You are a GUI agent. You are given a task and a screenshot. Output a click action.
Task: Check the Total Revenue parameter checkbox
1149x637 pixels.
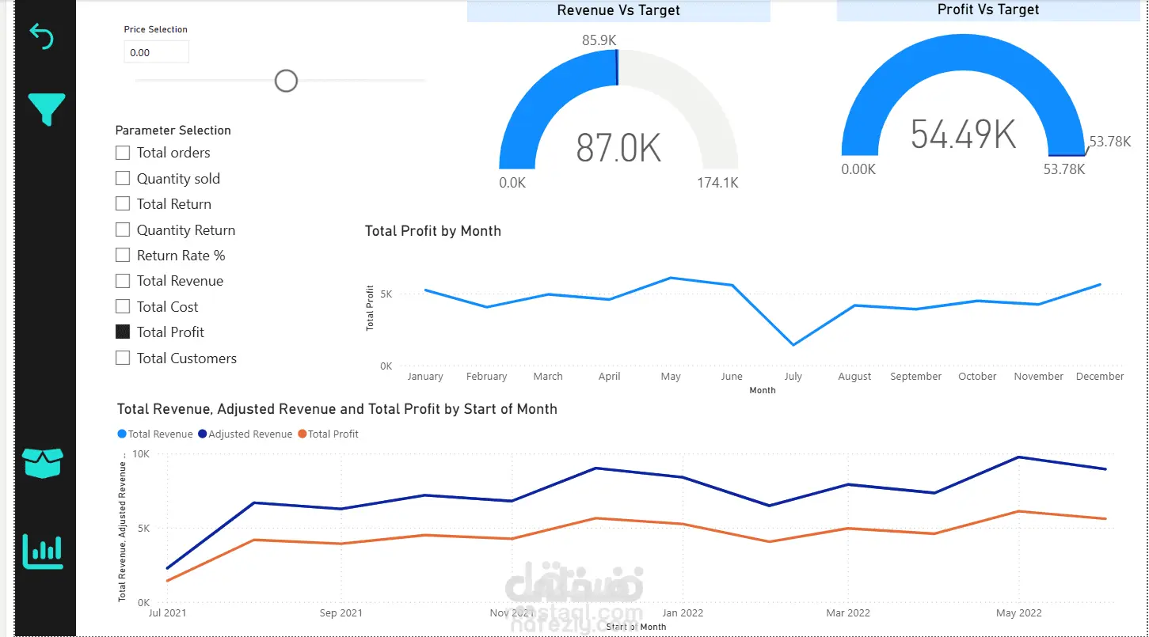click(x=123, y=280)
